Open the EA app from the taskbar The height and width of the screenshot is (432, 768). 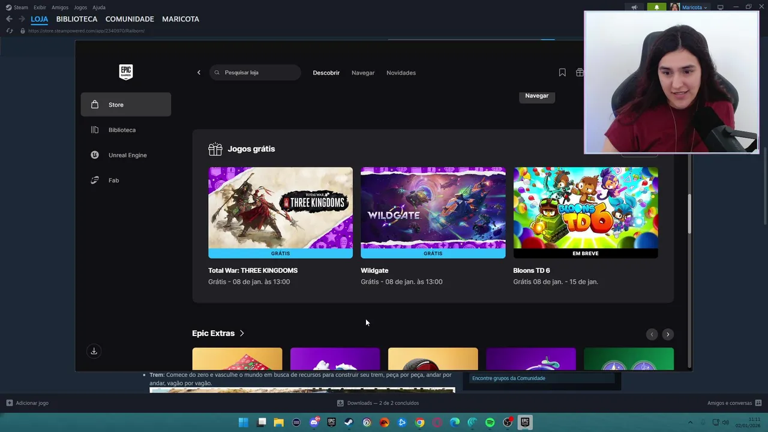(x=384, y=422)
